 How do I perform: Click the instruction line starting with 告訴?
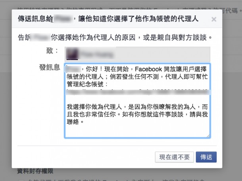pyautogui.click(x=115, y=38)
